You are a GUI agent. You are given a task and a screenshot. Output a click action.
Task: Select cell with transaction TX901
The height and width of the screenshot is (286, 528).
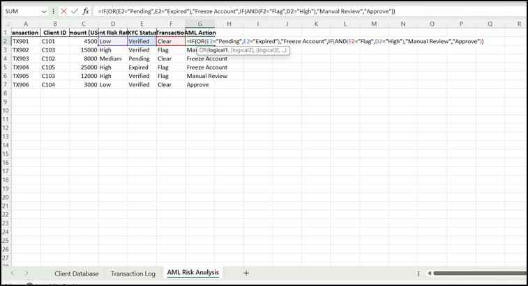click(26, 41)
